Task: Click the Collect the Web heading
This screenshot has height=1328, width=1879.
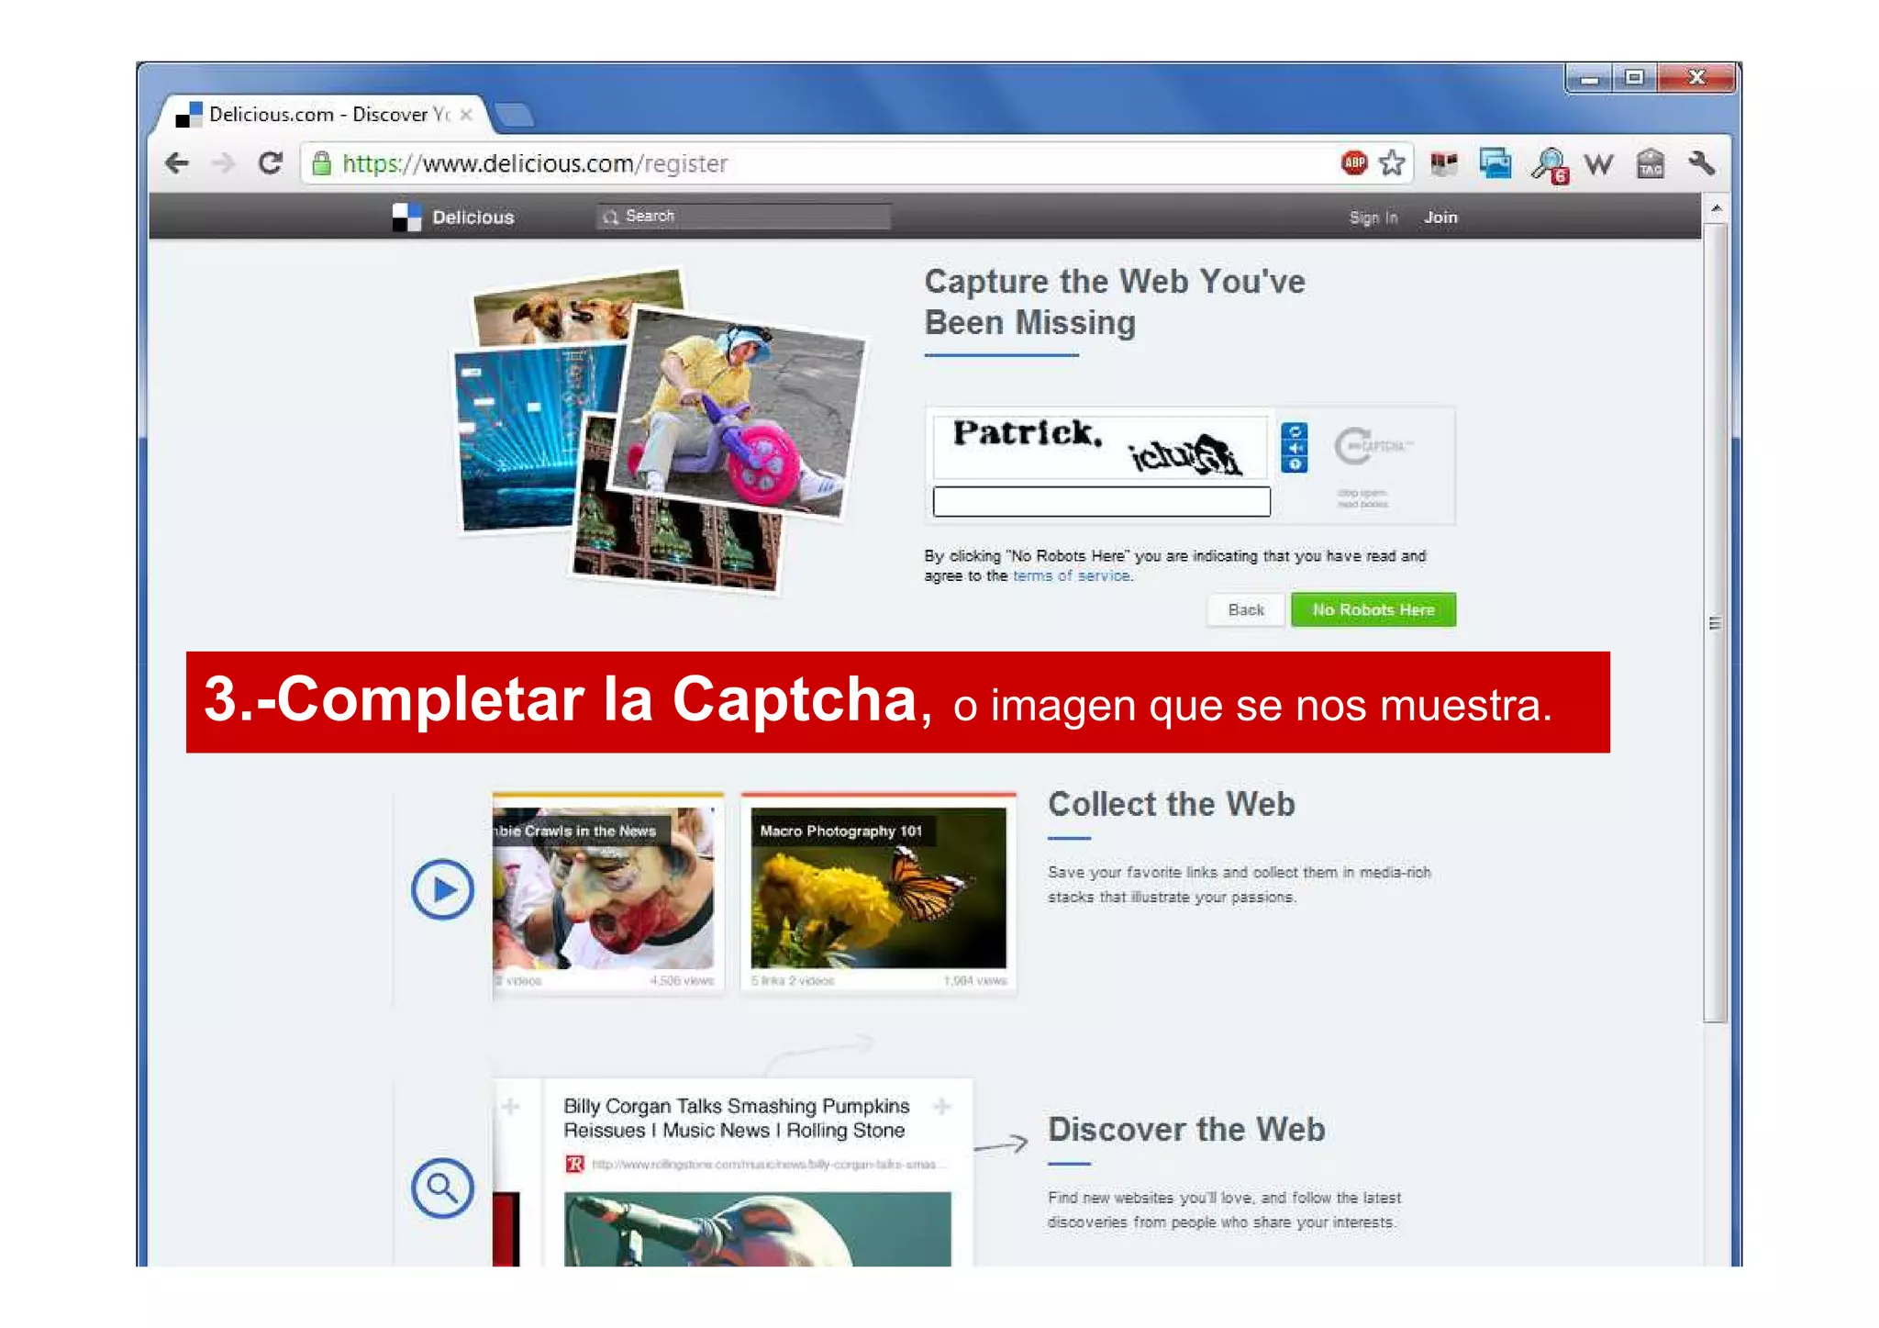Action: pyautogui.click(x=1171, y=804)
